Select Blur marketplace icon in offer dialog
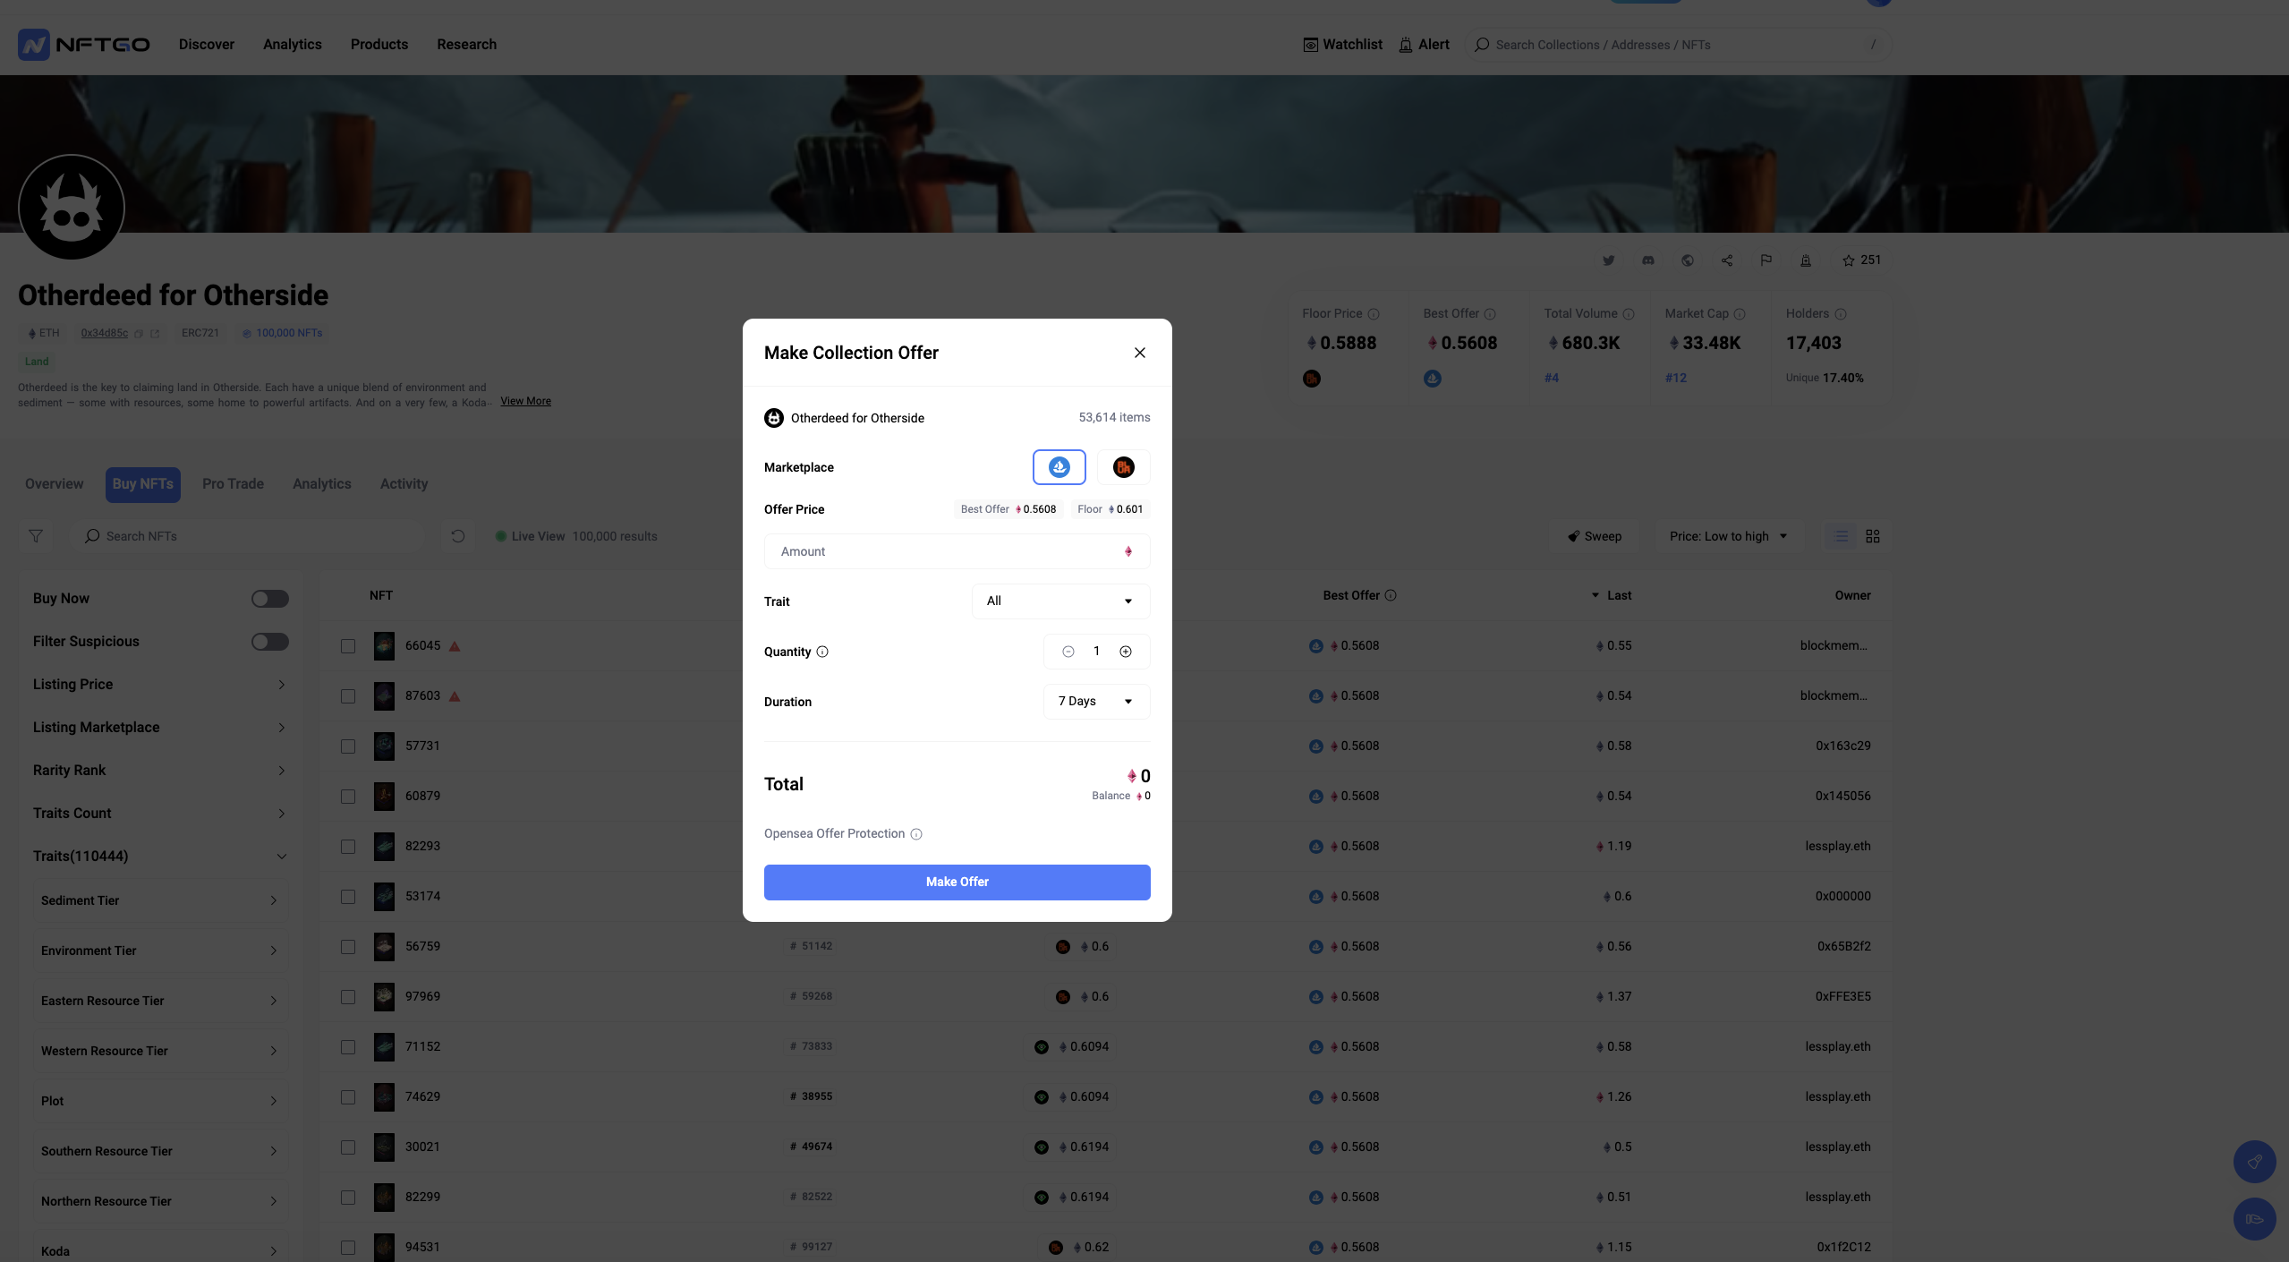This screenshot has width=2289, height=1262. tap(1123, 466)
